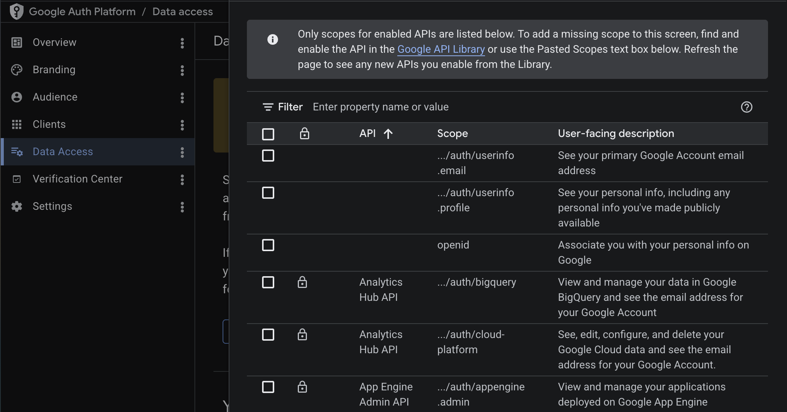The height and width of the screenshot is (412, 787).
Task: Click the lock icon for App Engine Admin API
Action: click(x=302, y=387)
